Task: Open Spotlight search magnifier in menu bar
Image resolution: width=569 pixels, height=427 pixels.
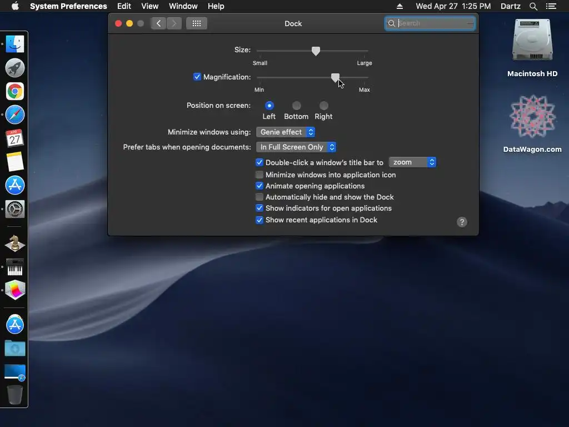Action: click(533, 6)
